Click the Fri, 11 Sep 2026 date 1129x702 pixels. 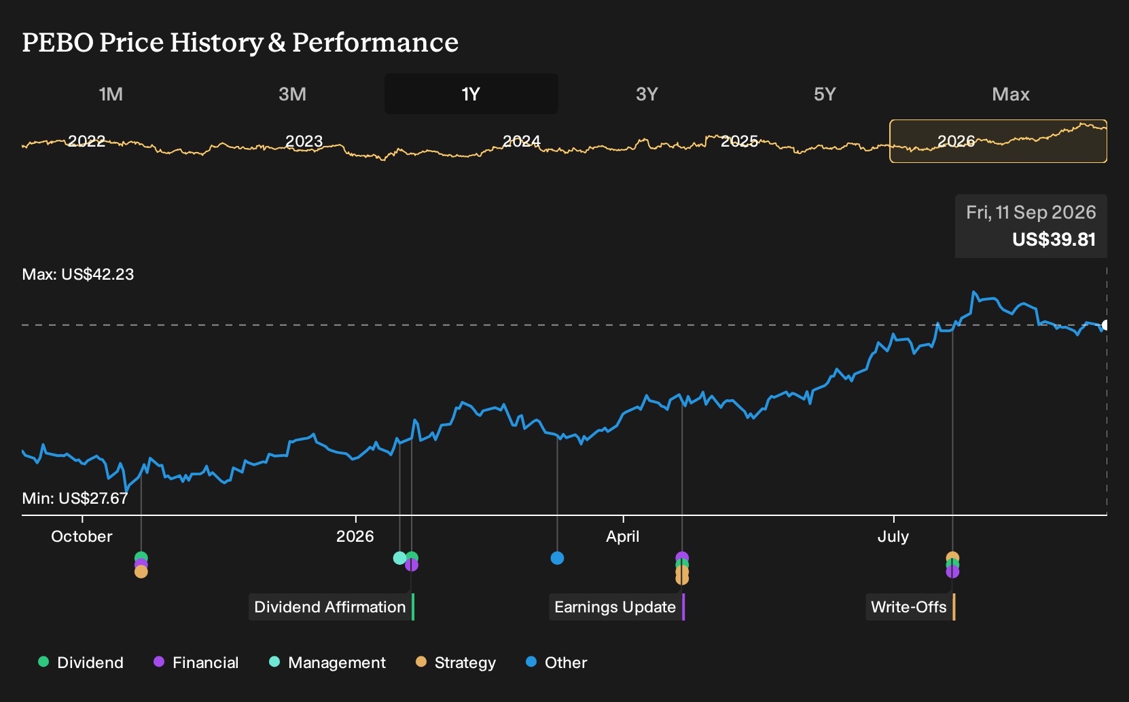pos(1031,213)
